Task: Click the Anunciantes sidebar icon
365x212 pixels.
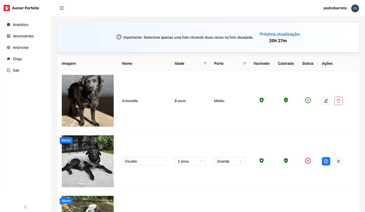Action: [9, 36]
